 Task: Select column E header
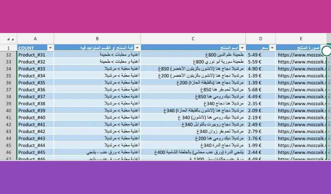pos(301,39)
